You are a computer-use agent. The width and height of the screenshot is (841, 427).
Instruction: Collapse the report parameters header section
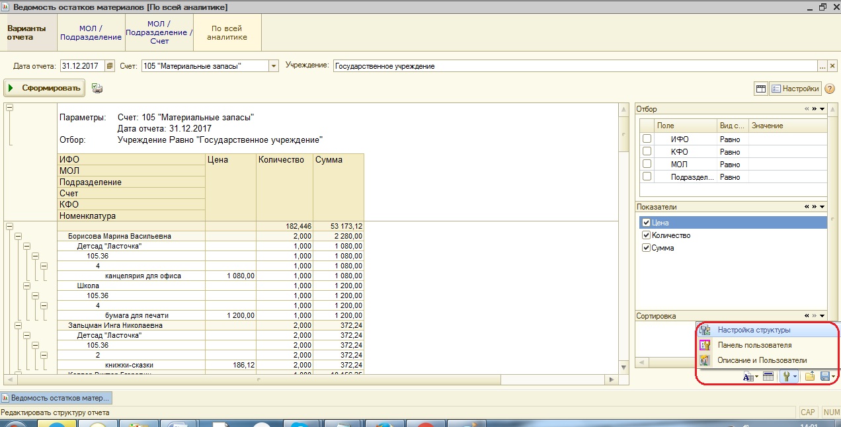coord(9,108)
